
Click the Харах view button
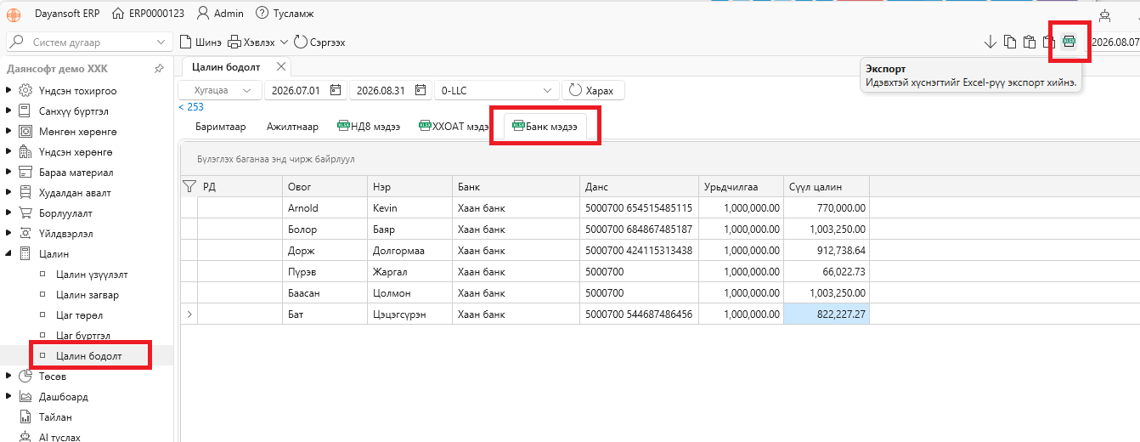point(593,90)
